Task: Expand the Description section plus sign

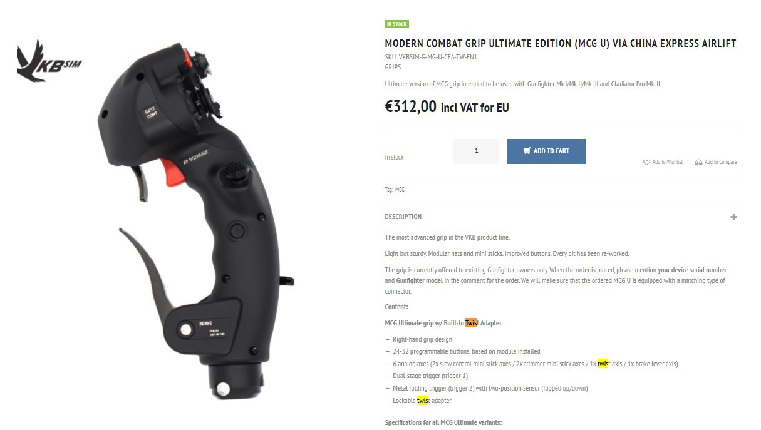Action: click(x=733, y=217)
